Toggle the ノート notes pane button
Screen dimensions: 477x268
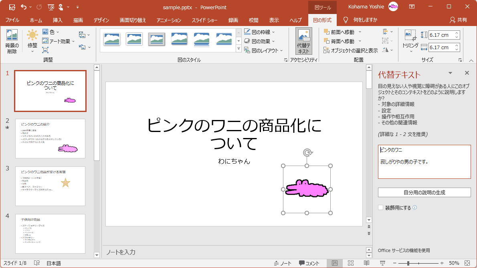coord(283,263)
